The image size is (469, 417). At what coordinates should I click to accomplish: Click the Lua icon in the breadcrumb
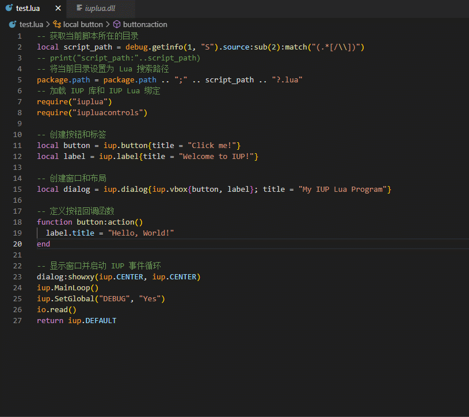13,24
